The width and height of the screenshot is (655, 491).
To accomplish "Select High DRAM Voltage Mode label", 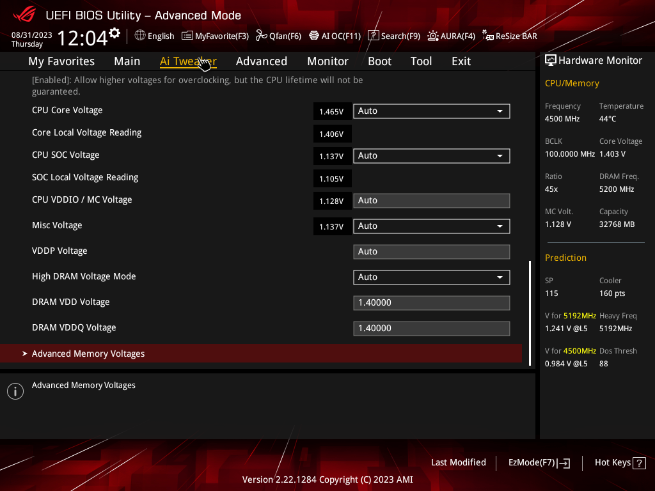I will [84, 276].
